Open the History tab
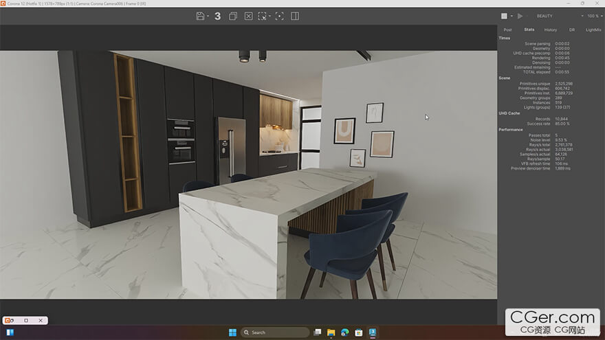 [x=550, y=30]
